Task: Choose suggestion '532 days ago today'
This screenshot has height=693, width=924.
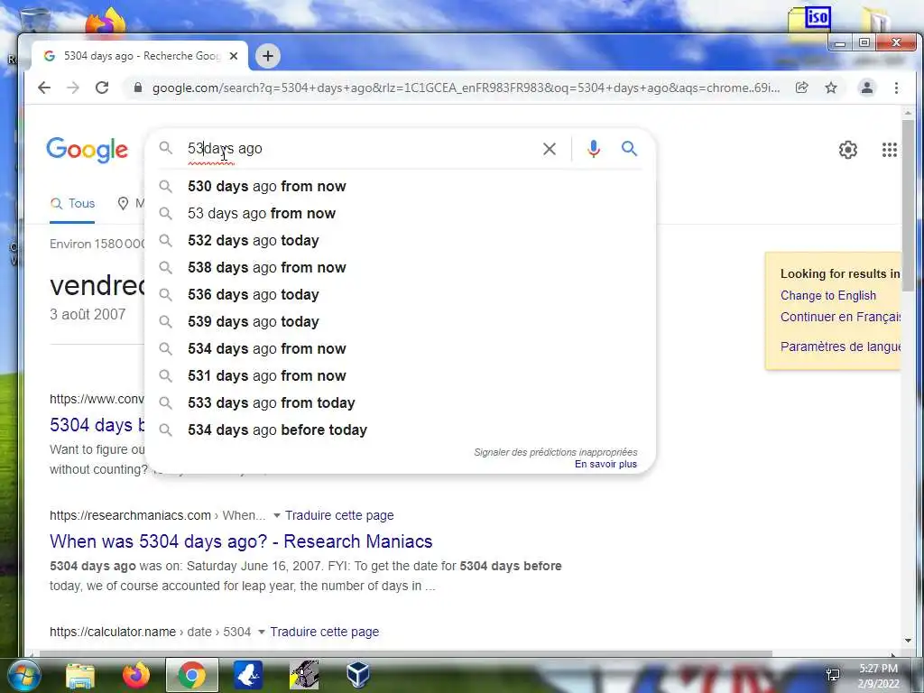Action: click(x=400, y=240)
